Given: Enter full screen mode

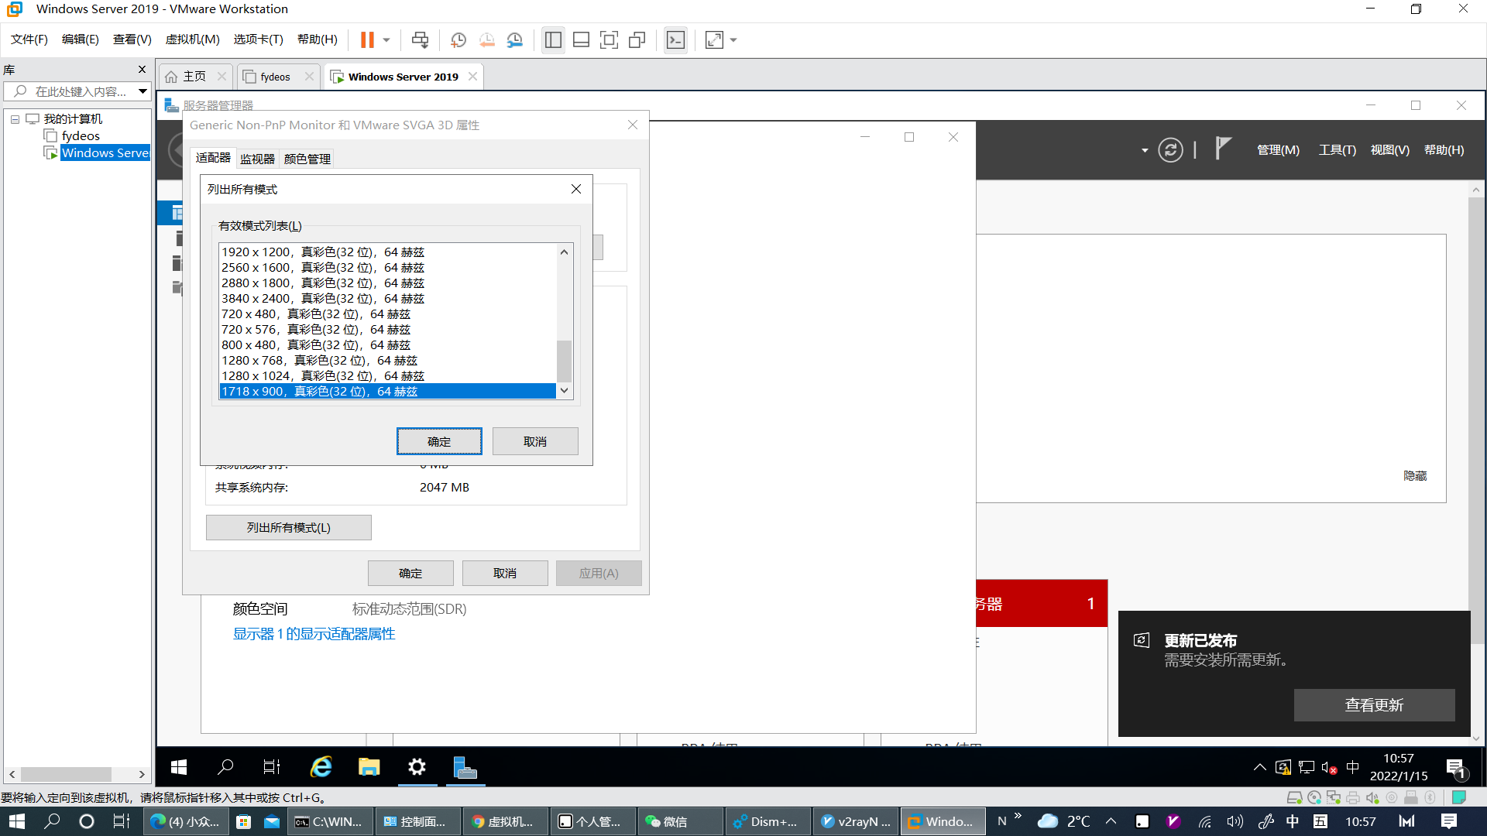Looking at the screenshot, I should coord(609,39).
